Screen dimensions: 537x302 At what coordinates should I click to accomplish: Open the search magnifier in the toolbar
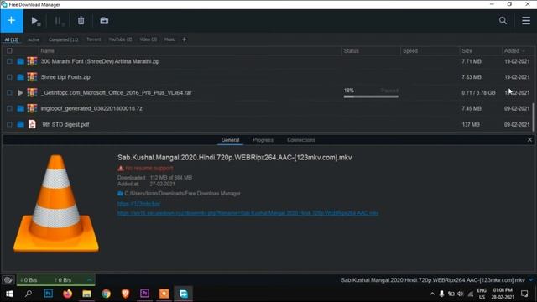[x=503, y=20]
